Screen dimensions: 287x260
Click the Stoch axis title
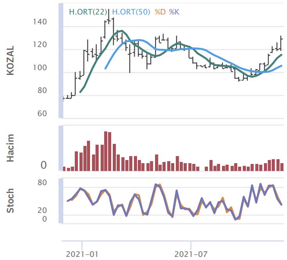[x=11, y=200]
